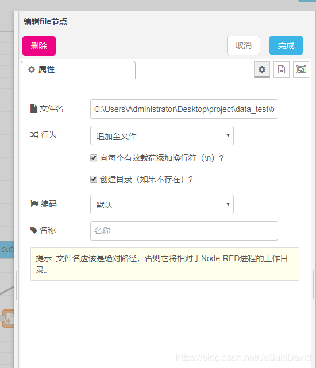
Task: Open node appearance settings icon
Action: tap(301, 69)
